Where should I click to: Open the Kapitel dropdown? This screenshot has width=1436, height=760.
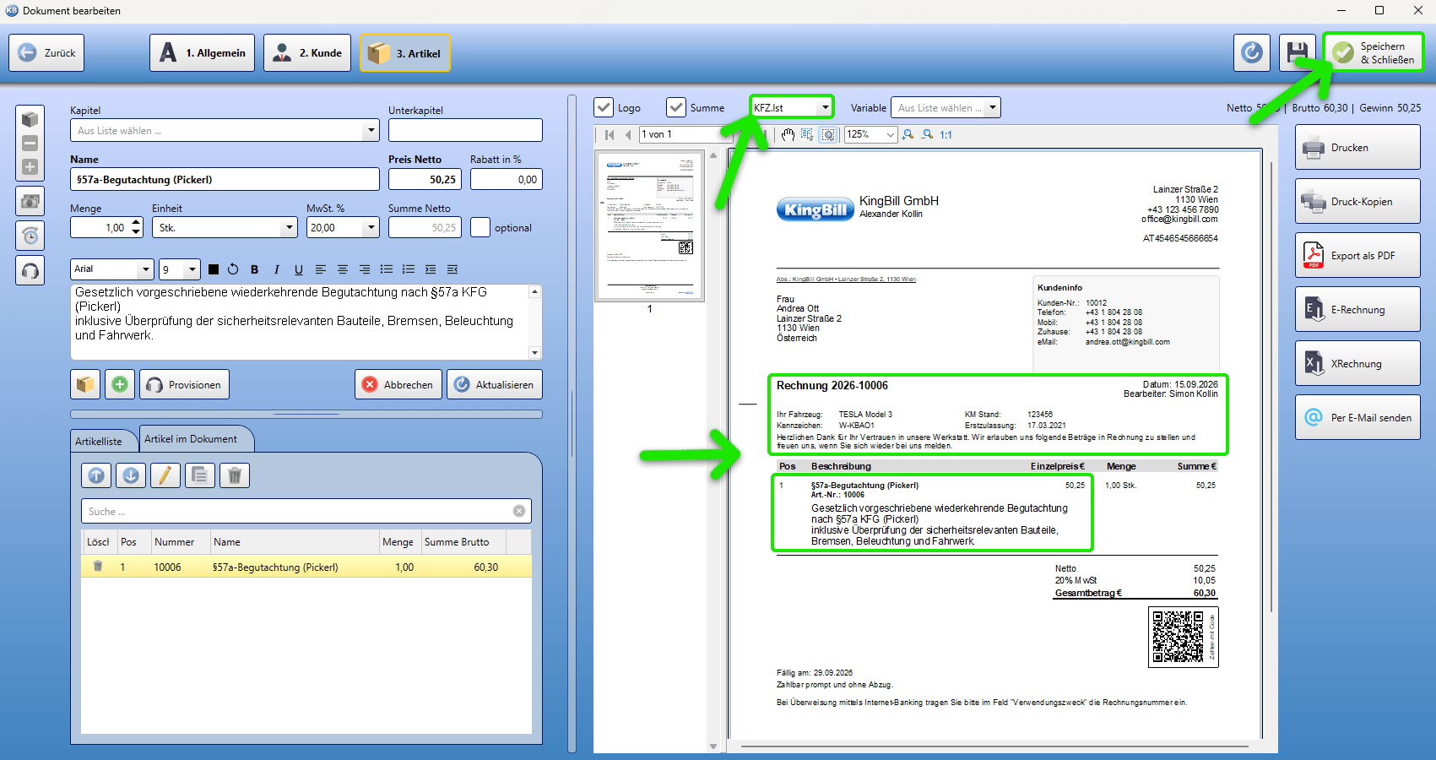371,130
